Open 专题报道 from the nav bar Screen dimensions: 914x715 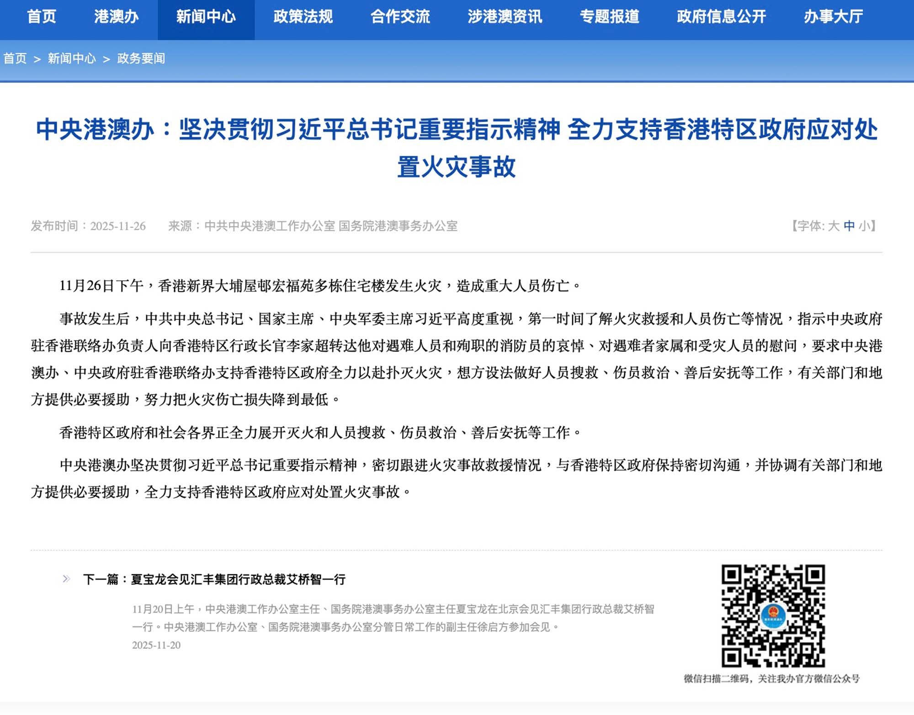609,17
